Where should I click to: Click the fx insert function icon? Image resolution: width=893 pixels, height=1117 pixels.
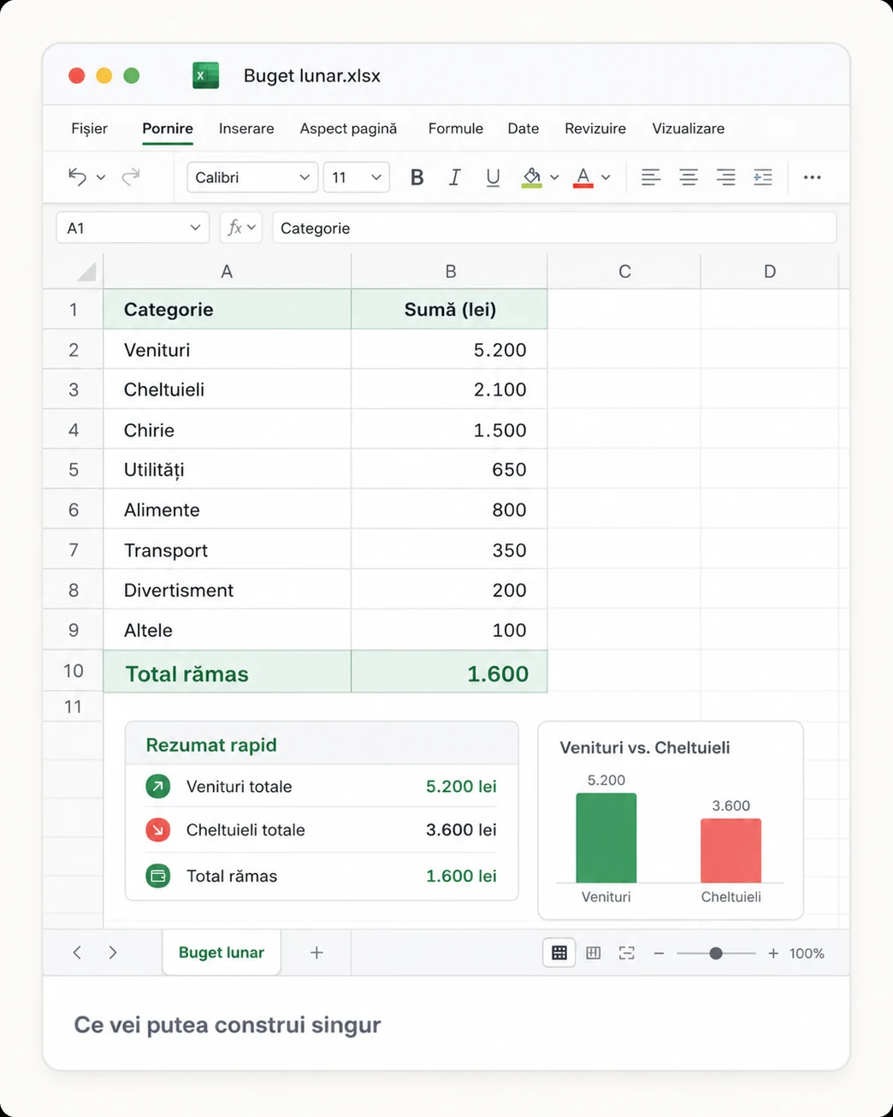click(x=234, y=228)
